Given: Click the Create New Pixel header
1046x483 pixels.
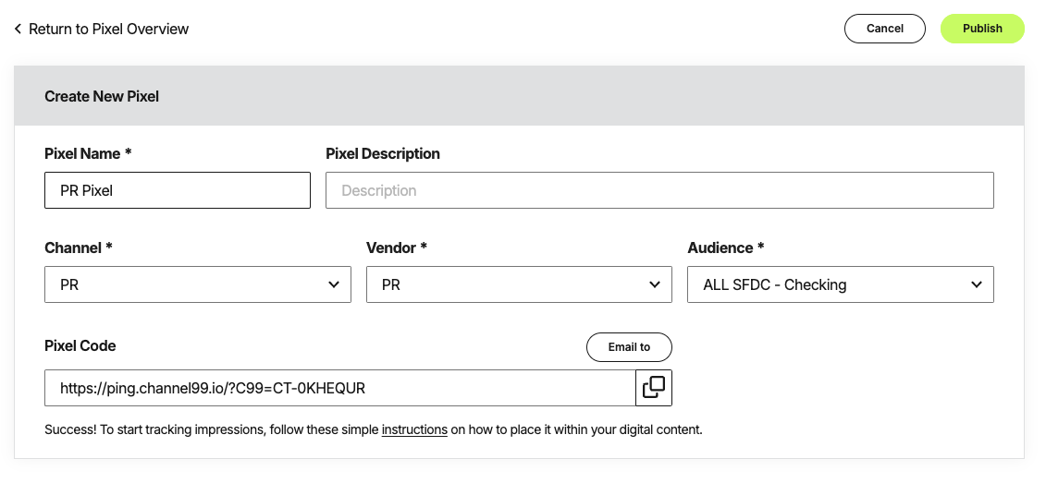Looking at the screenshot, I should point(102,97).
